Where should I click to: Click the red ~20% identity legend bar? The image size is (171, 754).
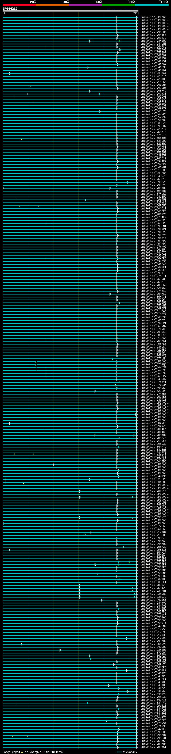pyautogui.click(x=19, y=5)
